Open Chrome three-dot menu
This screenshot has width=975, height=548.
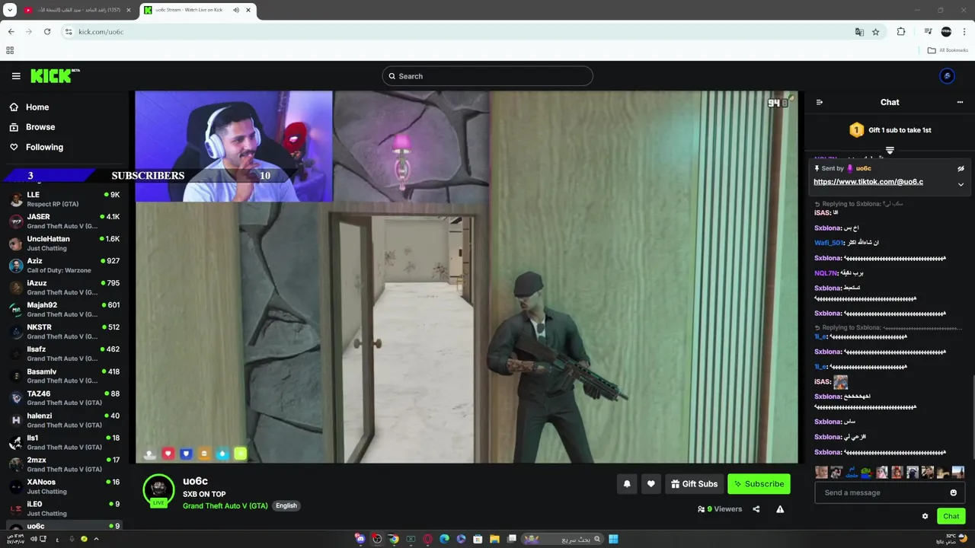click(x=964, y=32)
